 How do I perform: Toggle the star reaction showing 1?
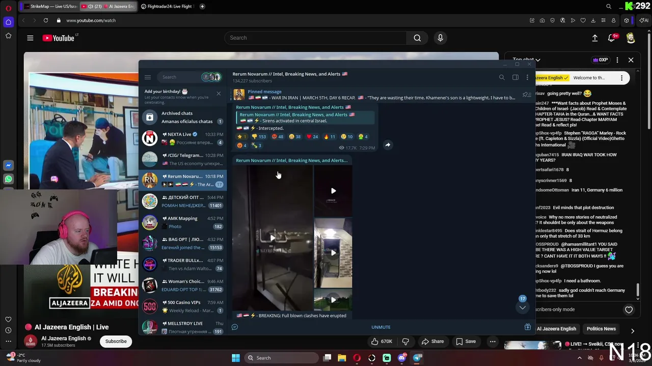pos(242,137)
